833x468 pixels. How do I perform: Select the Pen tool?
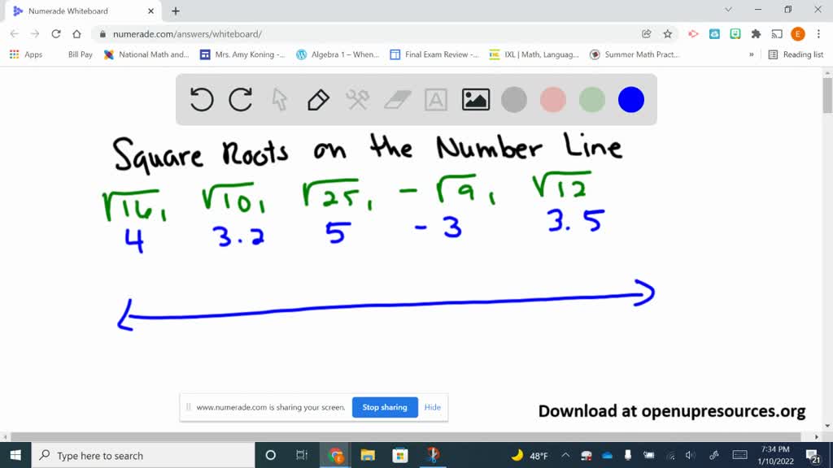[x=317, y=99]
